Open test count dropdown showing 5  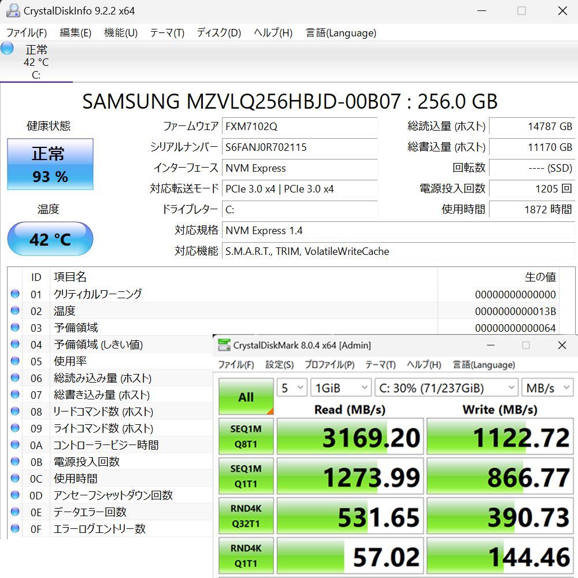tap(292, 388)
